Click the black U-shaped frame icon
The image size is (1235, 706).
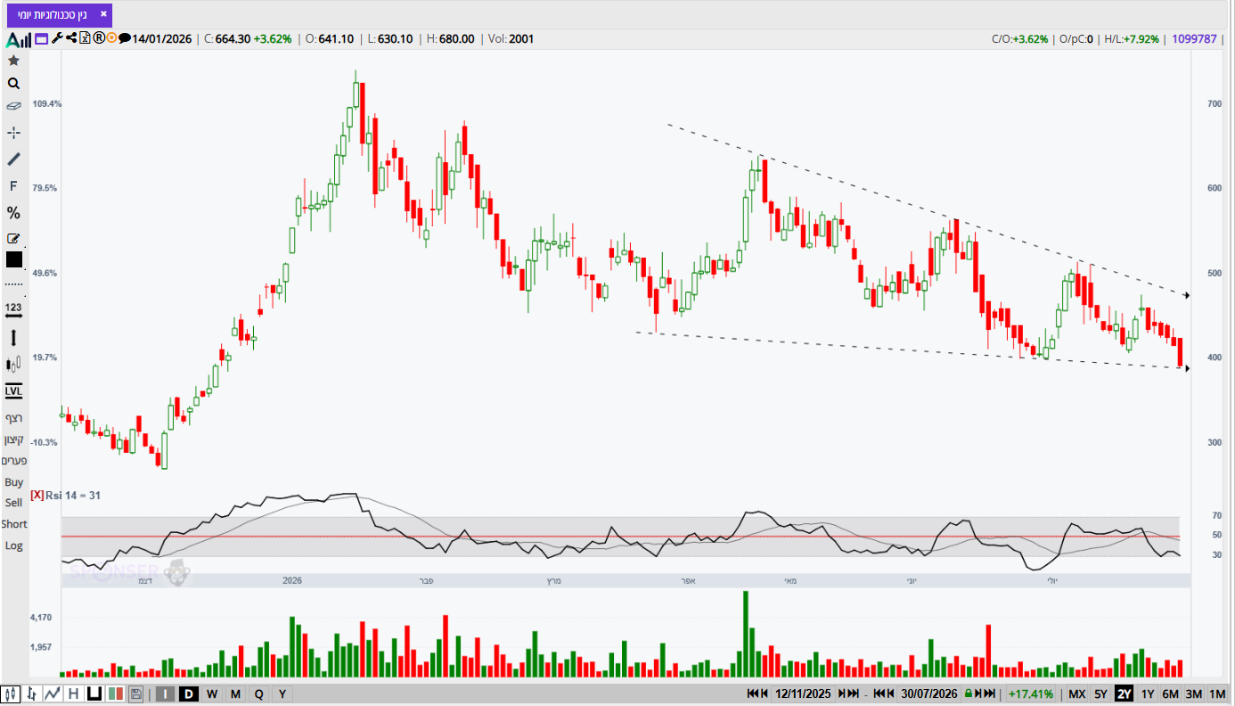[94, 694]
